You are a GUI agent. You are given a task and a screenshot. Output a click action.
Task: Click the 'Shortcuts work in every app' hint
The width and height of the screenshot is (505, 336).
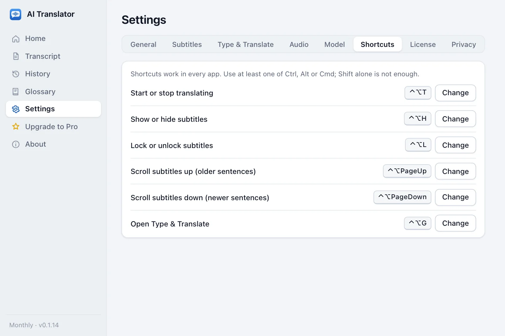(275, 74)
